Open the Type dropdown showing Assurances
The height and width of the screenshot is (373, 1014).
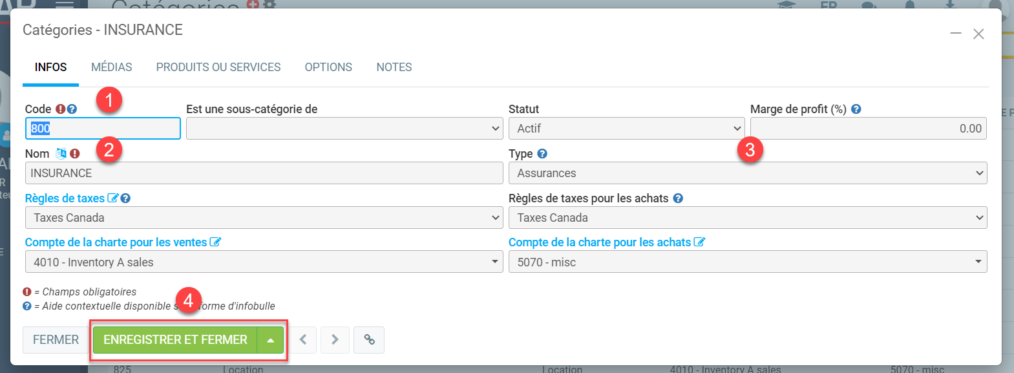[747, 173]
